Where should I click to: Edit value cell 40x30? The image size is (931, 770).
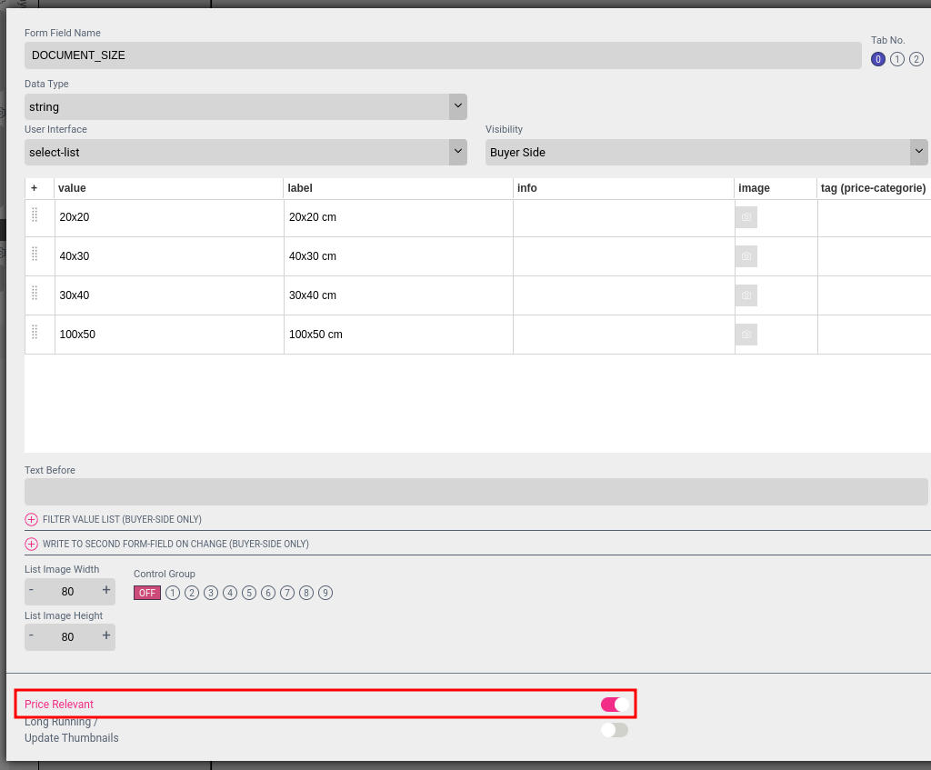click(169, 256)
